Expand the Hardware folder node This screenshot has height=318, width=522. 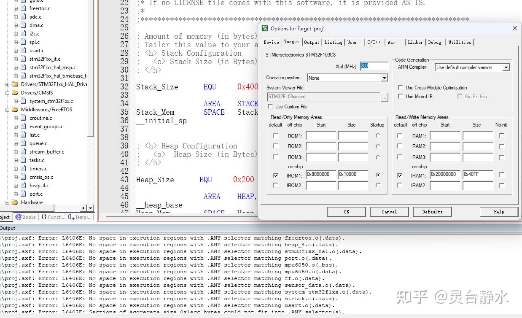tap(7, 202)
